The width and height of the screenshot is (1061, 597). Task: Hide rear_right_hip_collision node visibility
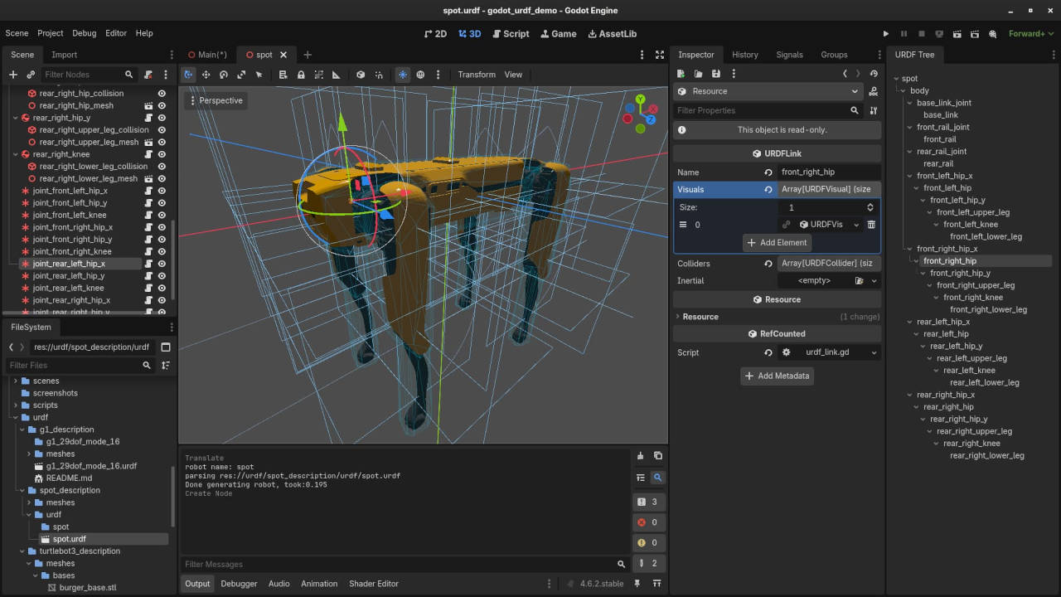[162, 94]
